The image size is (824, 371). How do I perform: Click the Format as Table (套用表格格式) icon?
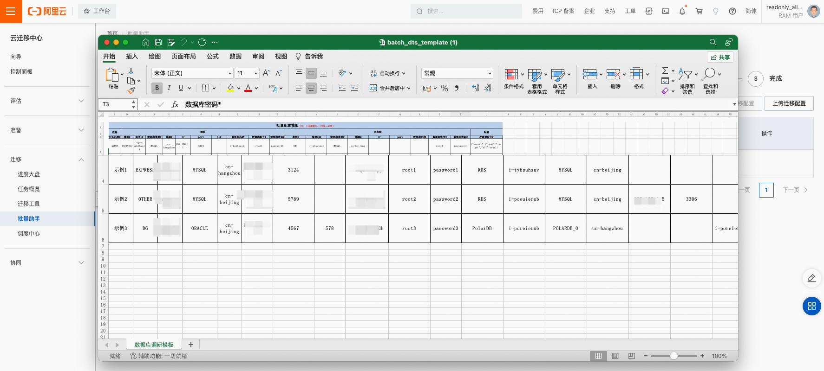tap(535, 75)
